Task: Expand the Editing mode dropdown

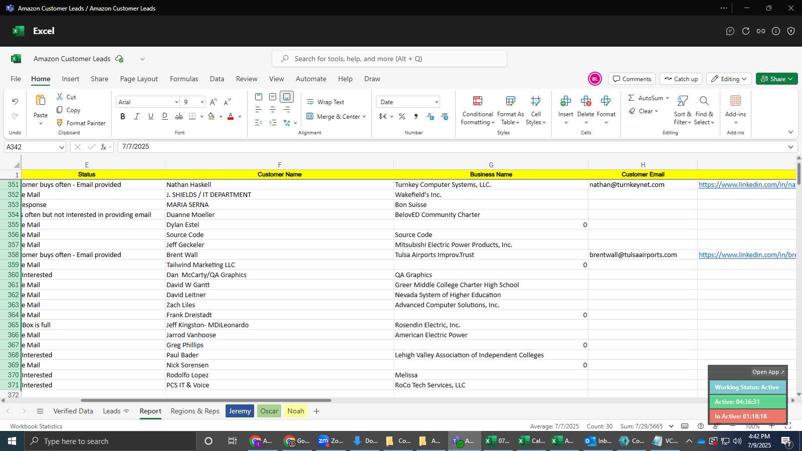Action: [744, 79]
